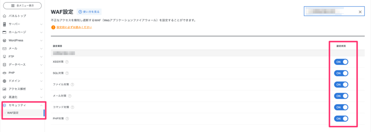Click the 使い方を見る help button
371x132 pixels.
click(x=89, y=12)
